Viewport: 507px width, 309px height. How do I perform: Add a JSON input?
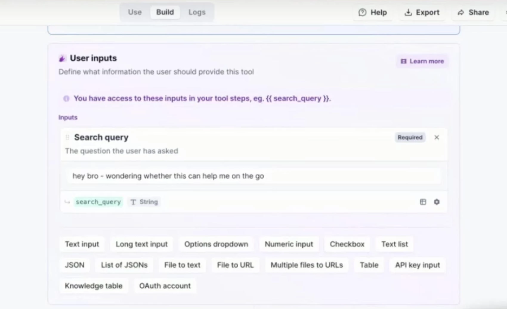click(75, 265)
